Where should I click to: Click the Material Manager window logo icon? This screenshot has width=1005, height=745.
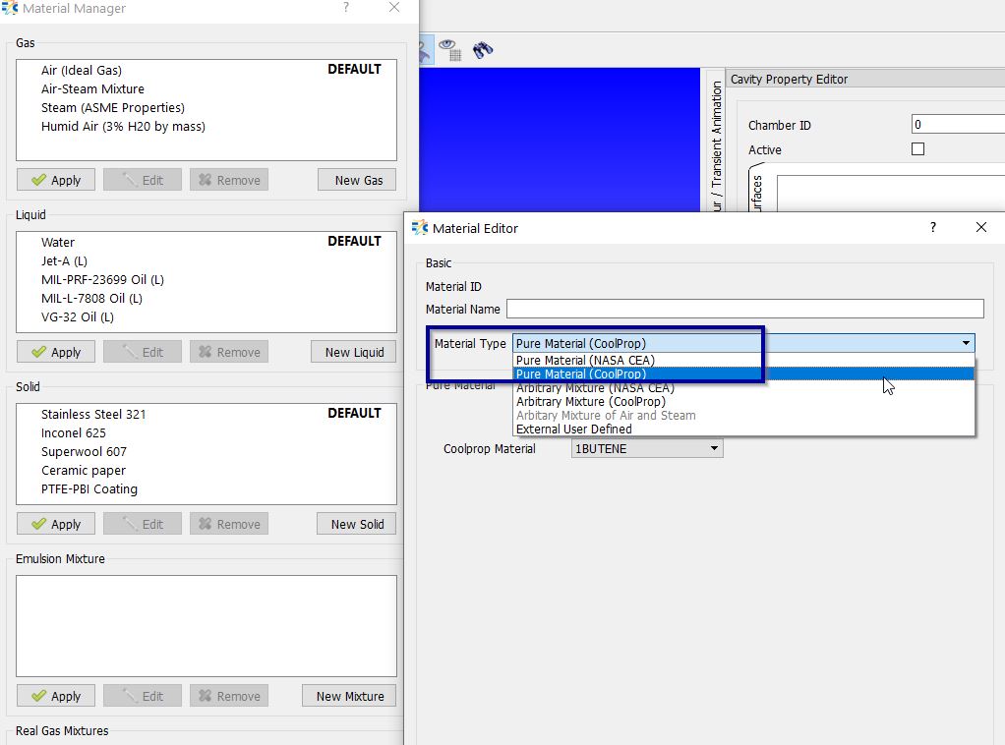click(x=10, y=8)
